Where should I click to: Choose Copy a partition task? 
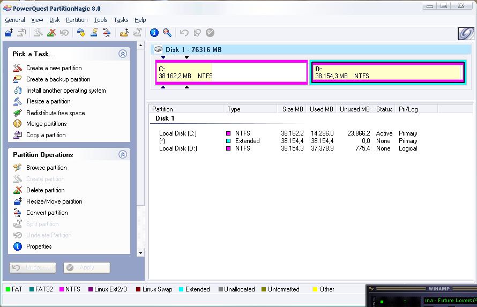(x=46, y=135)
